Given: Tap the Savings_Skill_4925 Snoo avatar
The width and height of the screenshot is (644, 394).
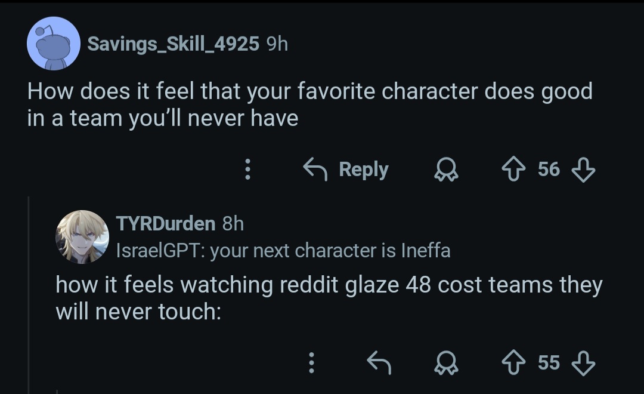Looking at the screenshot, I should point(54,44).
